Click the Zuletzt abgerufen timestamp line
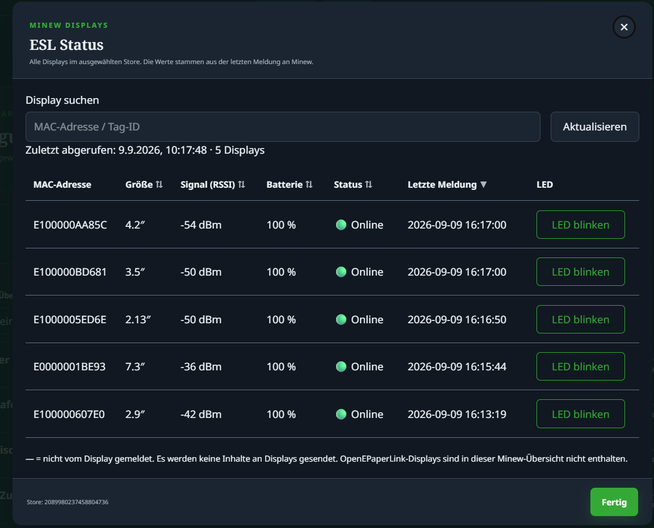This screenshot has width=654, height=528. pyautogui.click(x=145, y=150)
